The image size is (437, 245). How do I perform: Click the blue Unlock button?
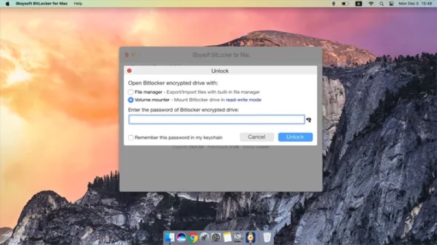pos(295,137)
